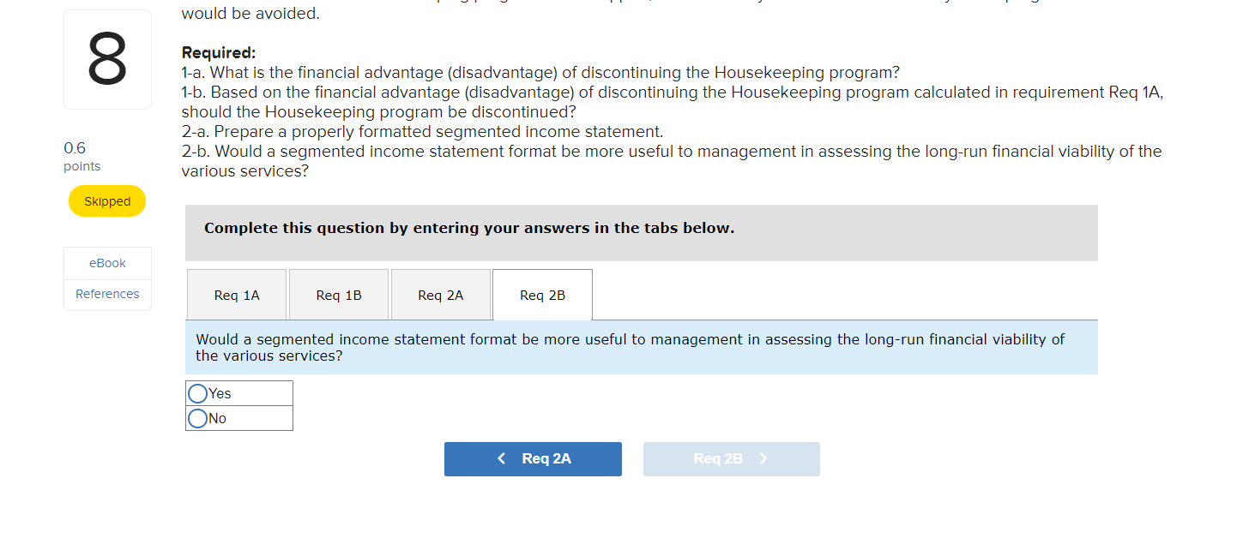
Task: Click the Skipped status badge
Action: click(106, 200)
